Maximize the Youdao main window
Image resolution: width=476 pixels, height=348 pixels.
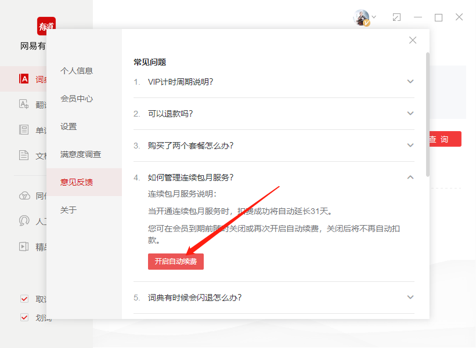[x=438, y=17]
